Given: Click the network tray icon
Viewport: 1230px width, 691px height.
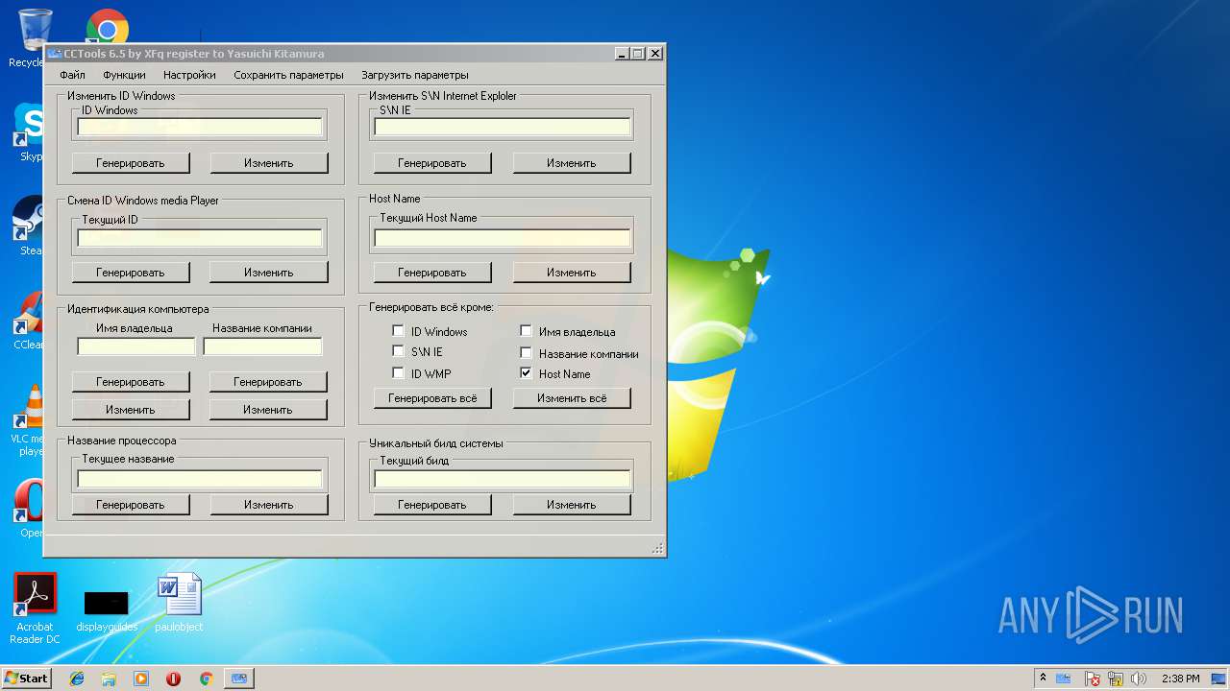Looking at the screenshot, I should [1116, 679].
